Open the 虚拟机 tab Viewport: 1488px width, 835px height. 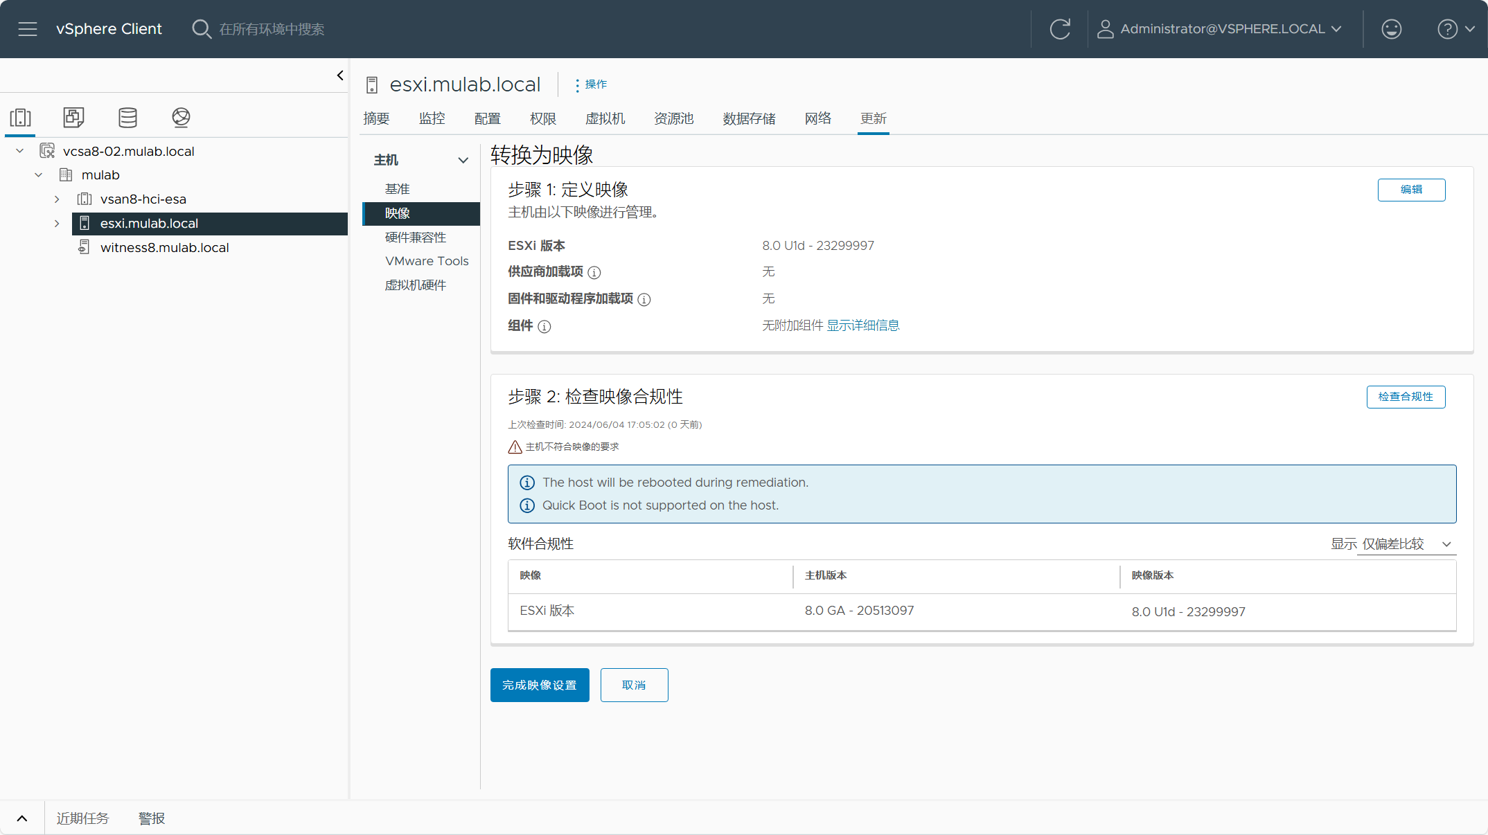(605, 118)
